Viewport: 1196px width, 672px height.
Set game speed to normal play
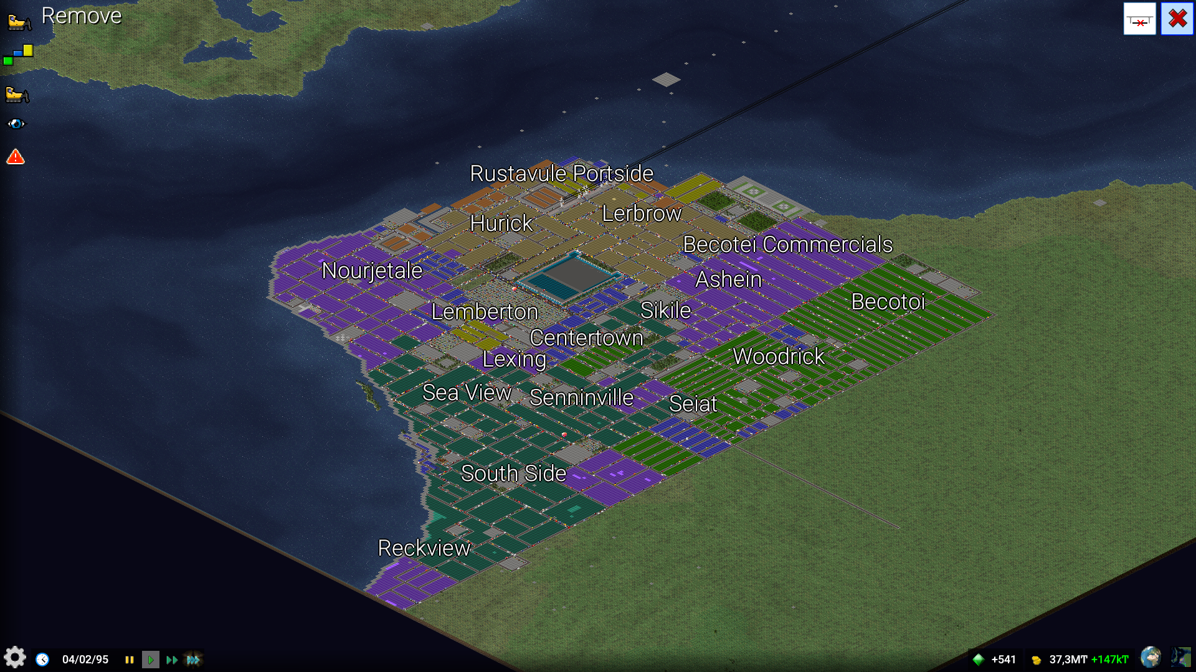(x=151, y=660)
